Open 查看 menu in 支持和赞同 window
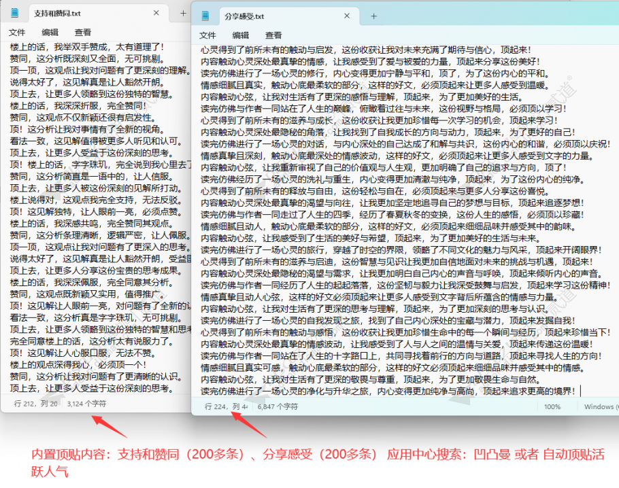The height and width of the screenshot is (488, 619). (x=83, y=33)
